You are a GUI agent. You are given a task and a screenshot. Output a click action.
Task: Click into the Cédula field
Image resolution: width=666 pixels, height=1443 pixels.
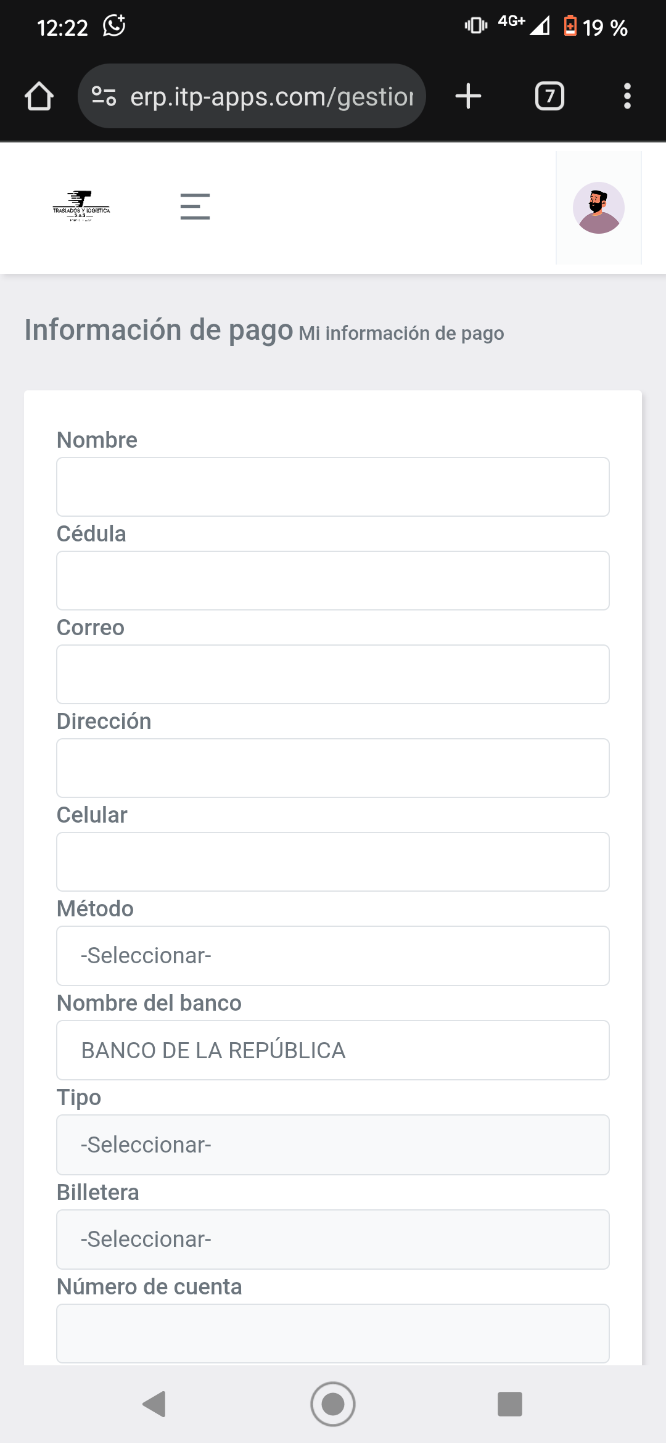tap(333, 581)
